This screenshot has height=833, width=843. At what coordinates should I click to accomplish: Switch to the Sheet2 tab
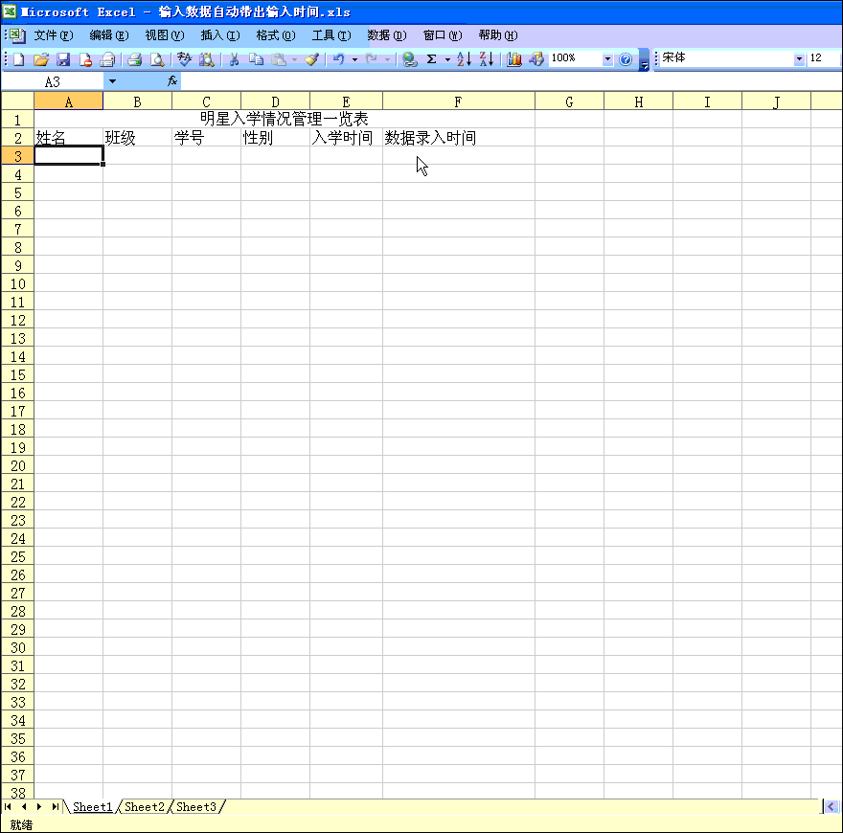point(145,807)
